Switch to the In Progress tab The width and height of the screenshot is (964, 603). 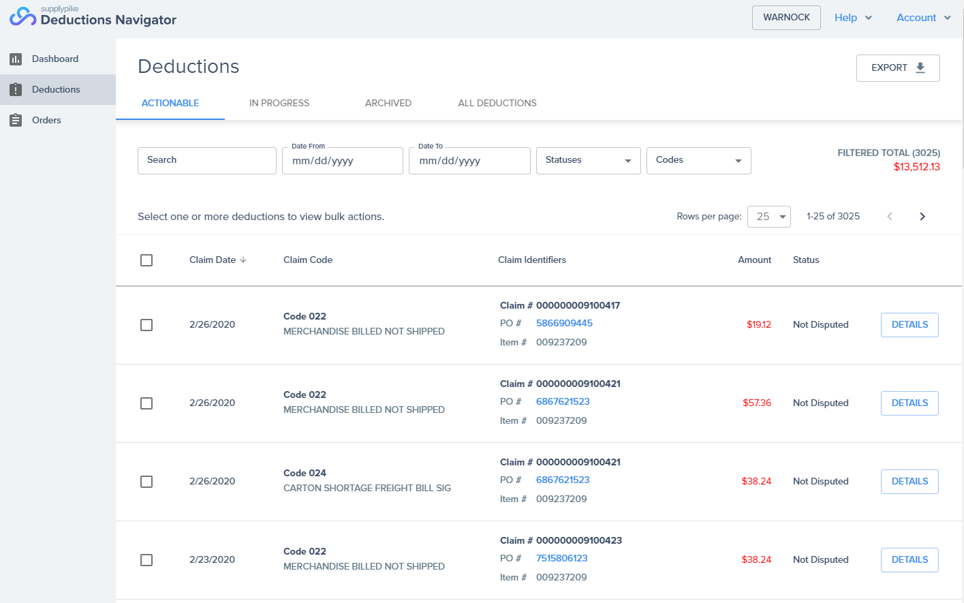point(279,103)
